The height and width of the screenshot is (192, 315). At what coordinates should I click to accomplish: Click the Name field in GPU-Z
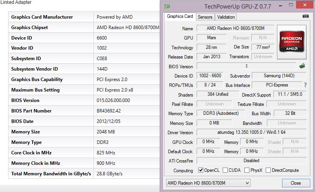tap(235, 28)
